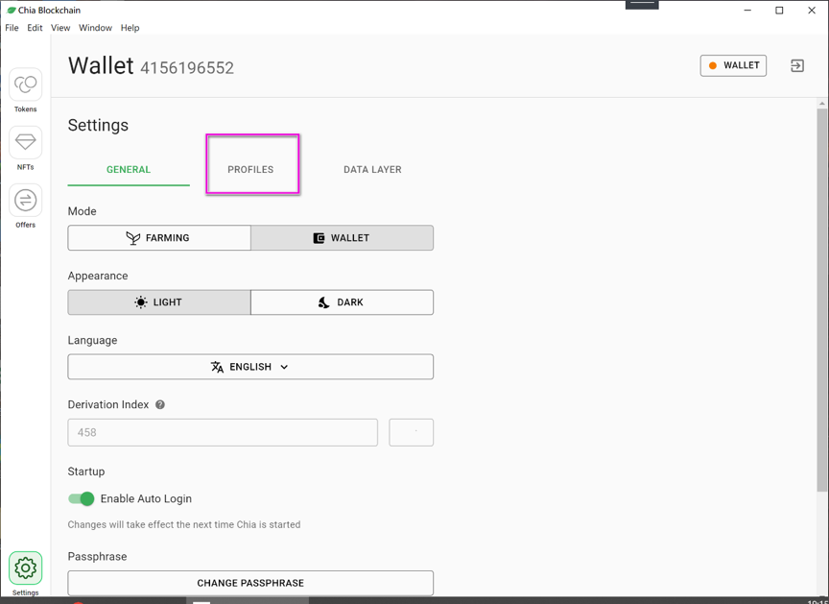
Task: Click the 'Changes will take effect' note
Action: pos(184,524)
